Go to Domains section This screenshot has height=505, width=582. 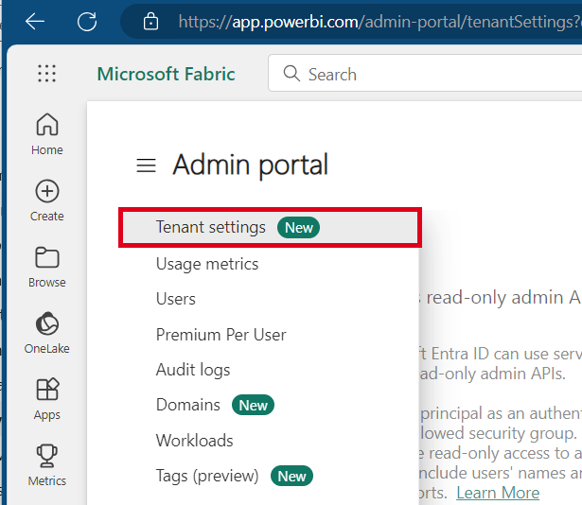(188, 405)
